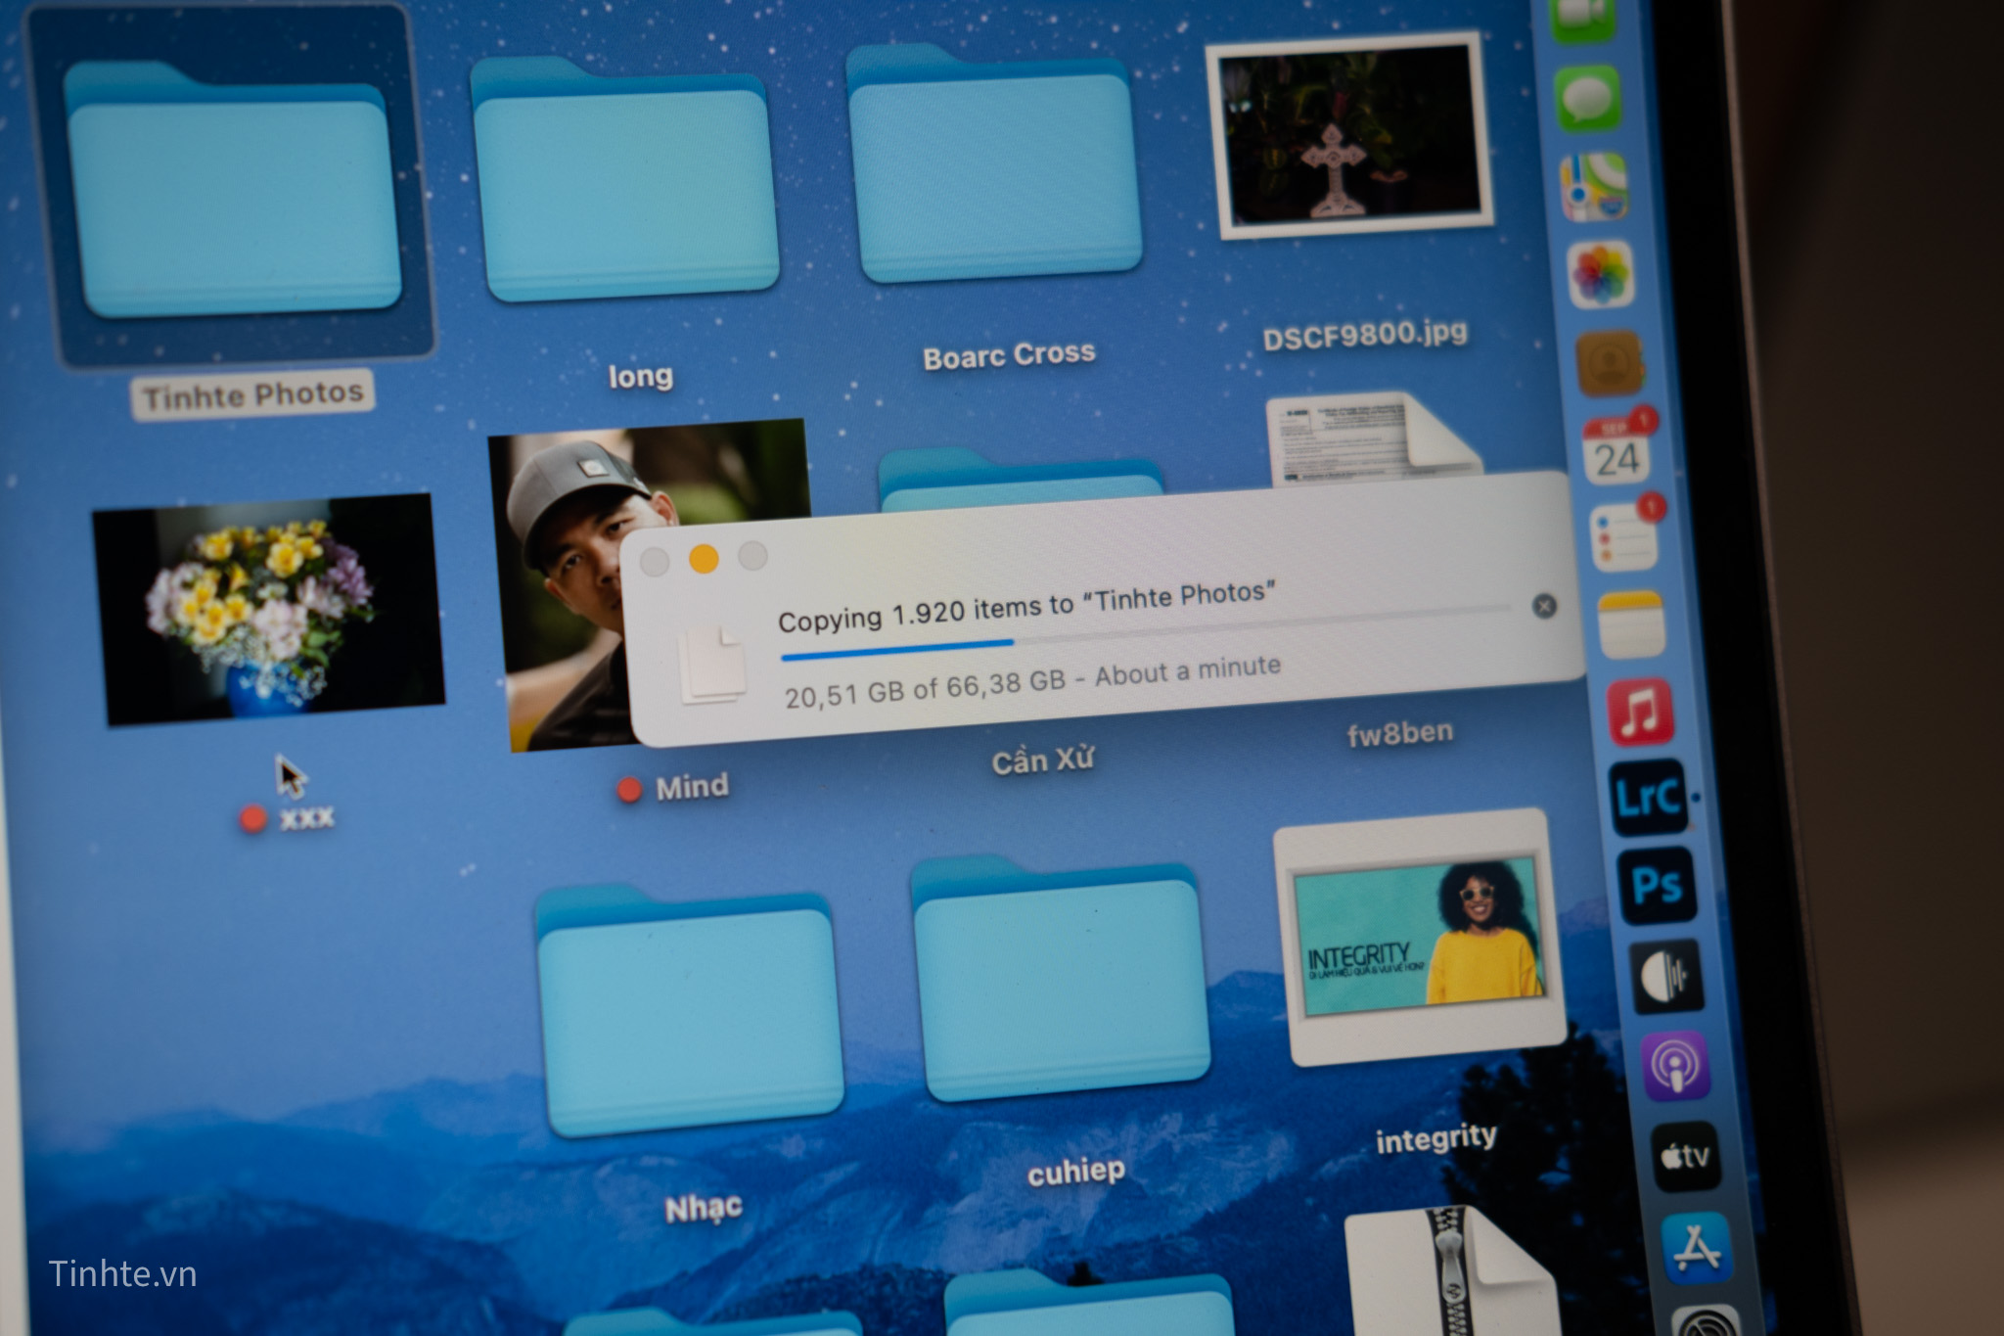Open the Reminders app in dock
The image size is (2004, 1336).
(1624, 535)
